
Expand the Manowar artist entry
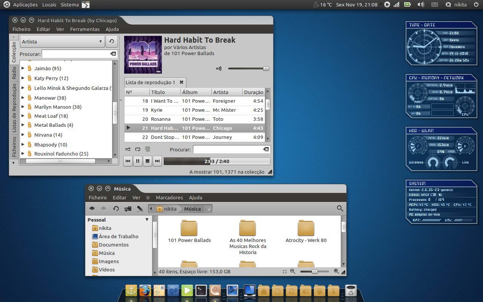23,98
